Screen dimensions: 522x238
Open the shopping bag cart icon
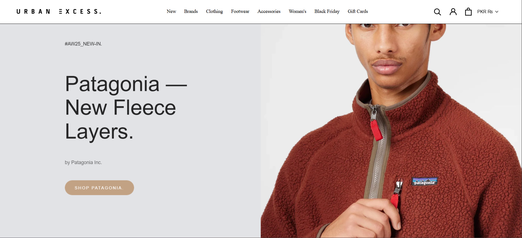[468, 12]
